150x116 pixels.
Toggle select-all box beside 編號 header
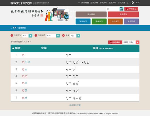point(13,48)
